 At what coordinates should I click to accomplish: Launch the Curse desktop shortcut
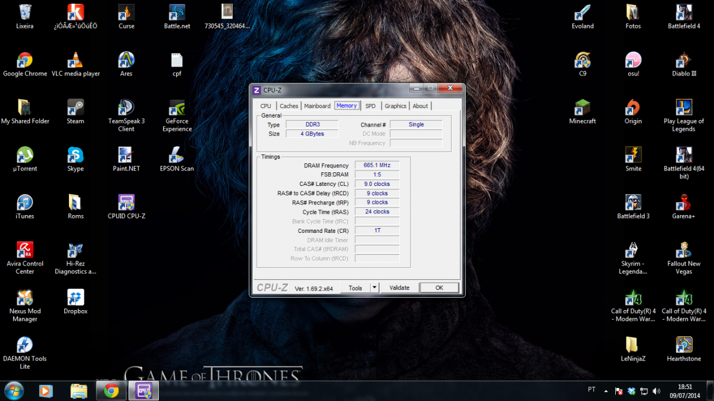click(x=126, y=16)
